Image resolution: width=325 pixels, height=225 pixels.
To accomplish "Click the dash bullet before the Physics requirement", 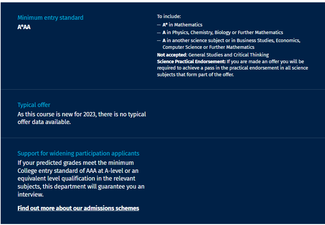I will 159,32.
